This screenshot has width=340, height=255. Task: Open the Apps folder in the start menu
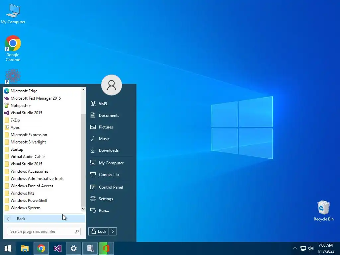[x=42, y=127]
